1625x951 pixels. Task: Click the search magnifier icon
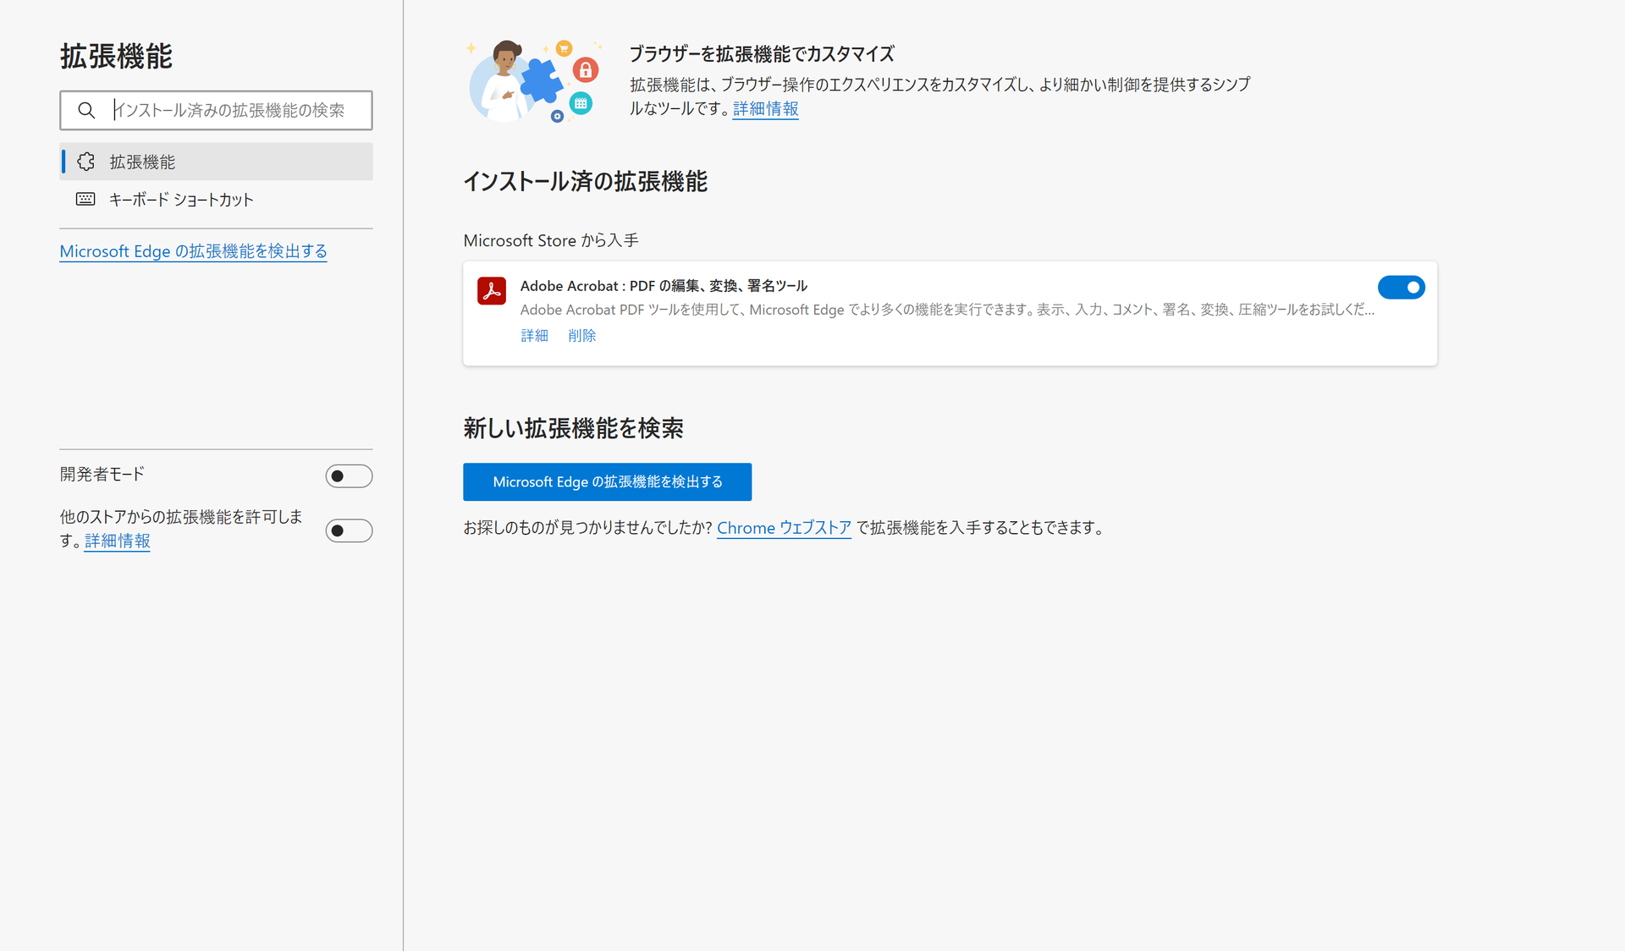86,110
